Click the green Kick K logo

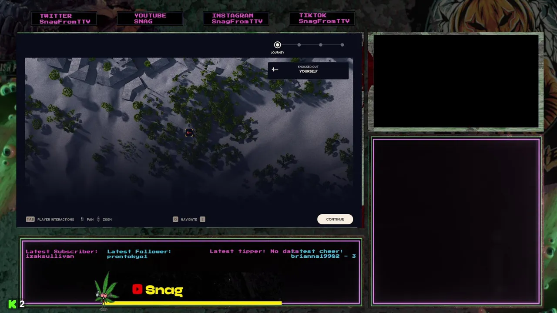[x=12, y=304]
